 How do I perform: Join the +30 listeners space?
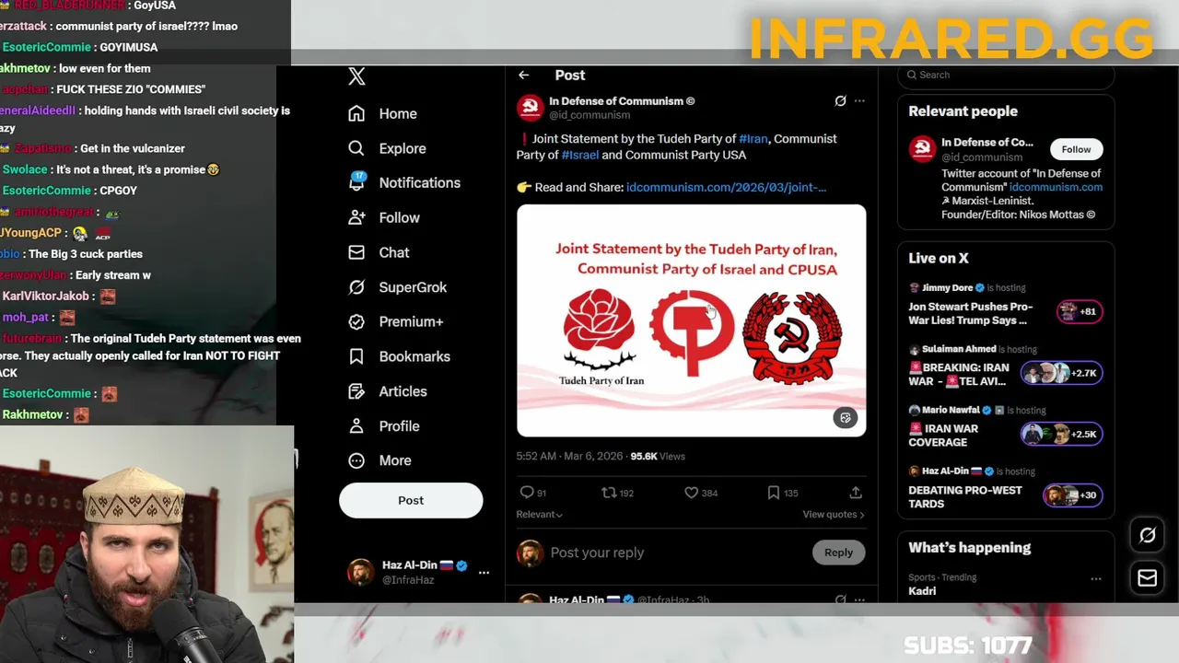point(1072,495)
